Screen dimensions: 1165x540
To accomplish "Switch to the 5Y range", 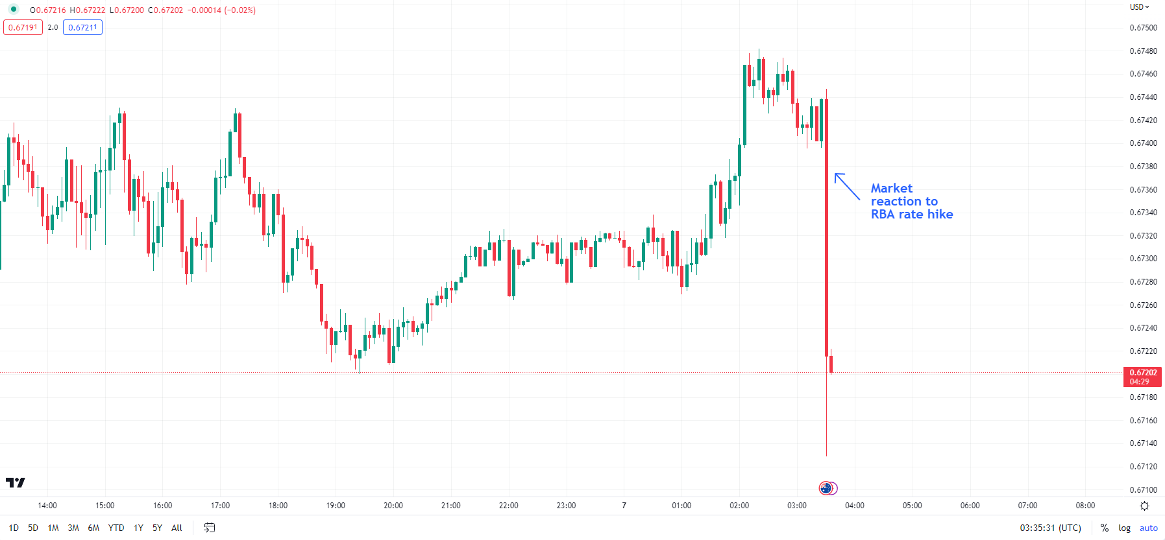I will 157,528.
